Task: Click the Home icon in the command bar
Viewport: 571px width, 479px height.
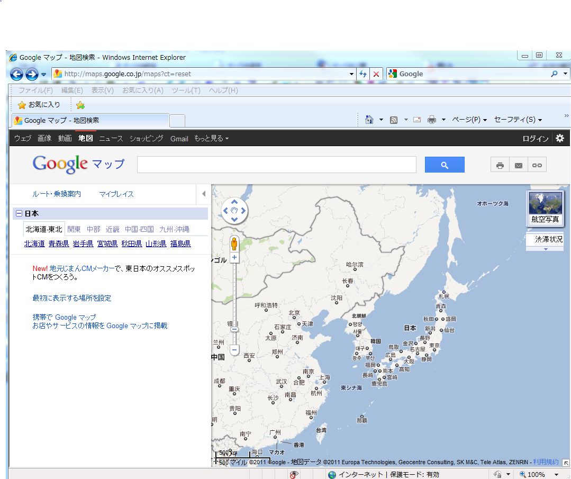Action: [x=369, y=120]
